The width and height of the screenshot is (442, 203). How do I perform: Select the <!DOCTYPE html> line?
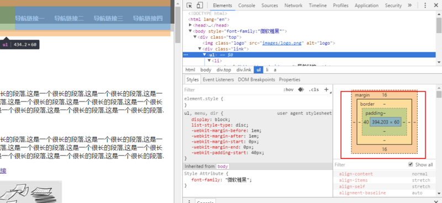[207, 13]
